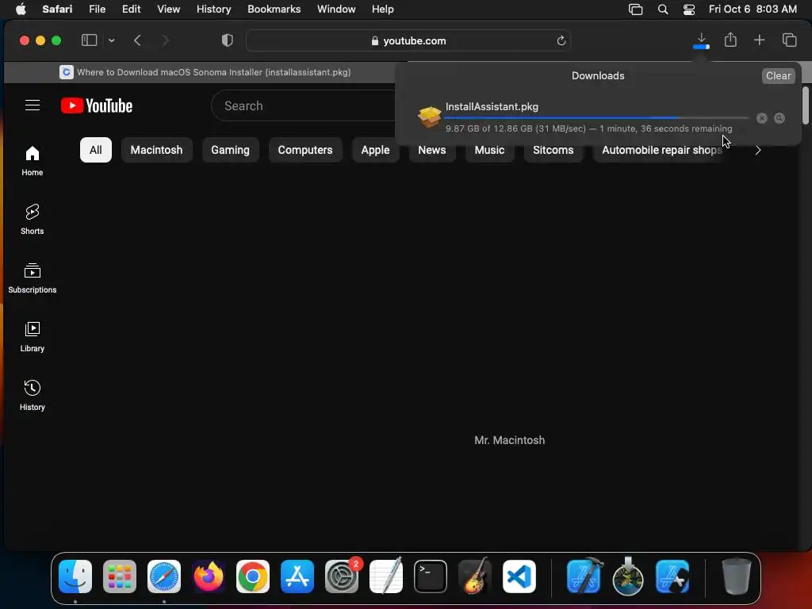Open the Window menu
This screenshot has width=812, height=609.
coord(336,10)
